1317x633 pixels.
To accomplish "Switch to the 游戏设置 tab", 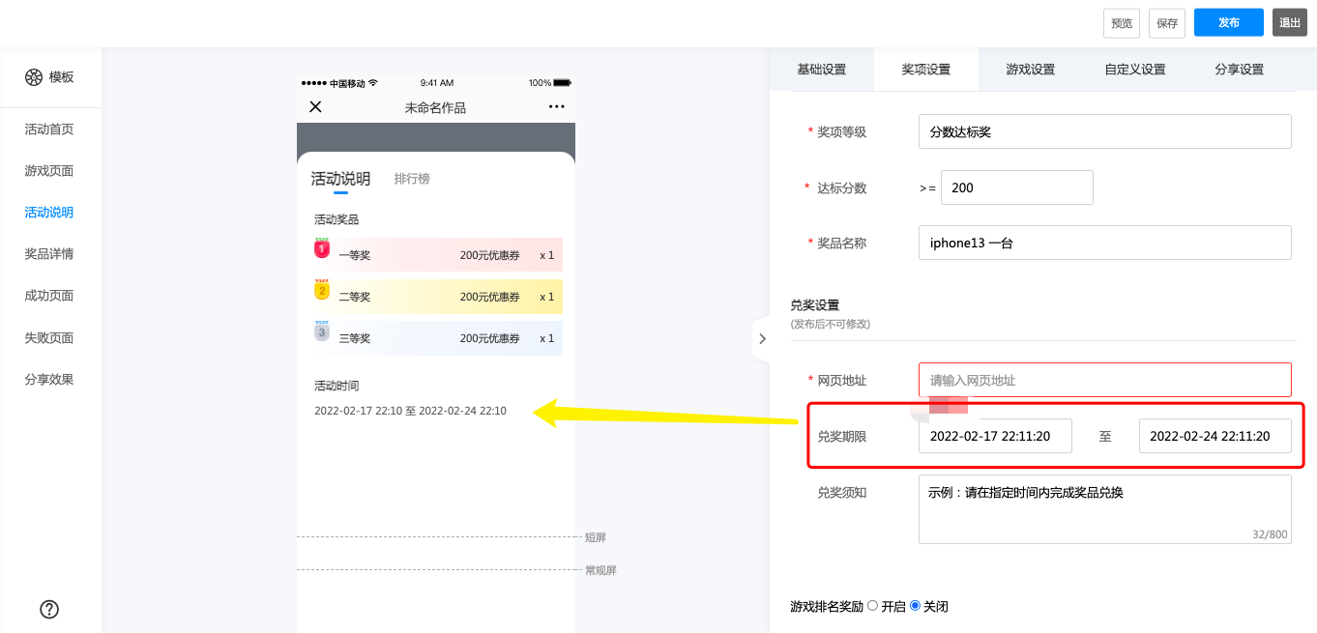I will (1030, 70).
